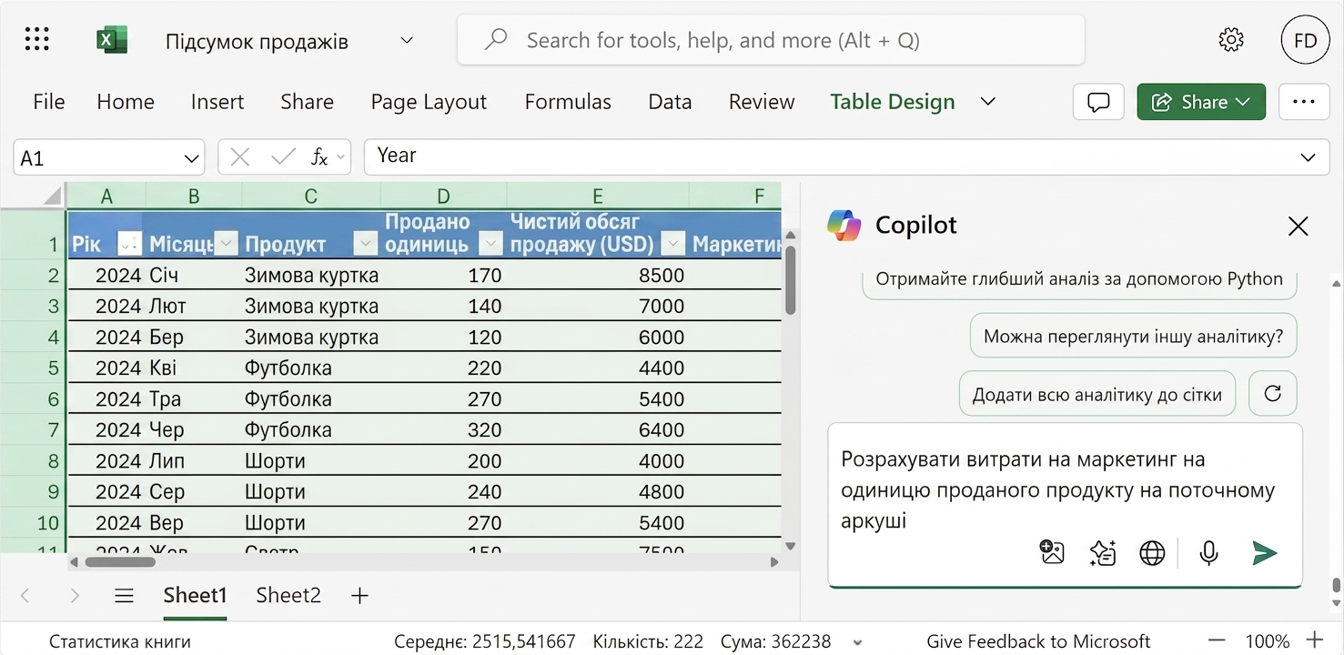The image size is (1344, 655).
Task: Open the Formulas tab
Action: point(568,101)
